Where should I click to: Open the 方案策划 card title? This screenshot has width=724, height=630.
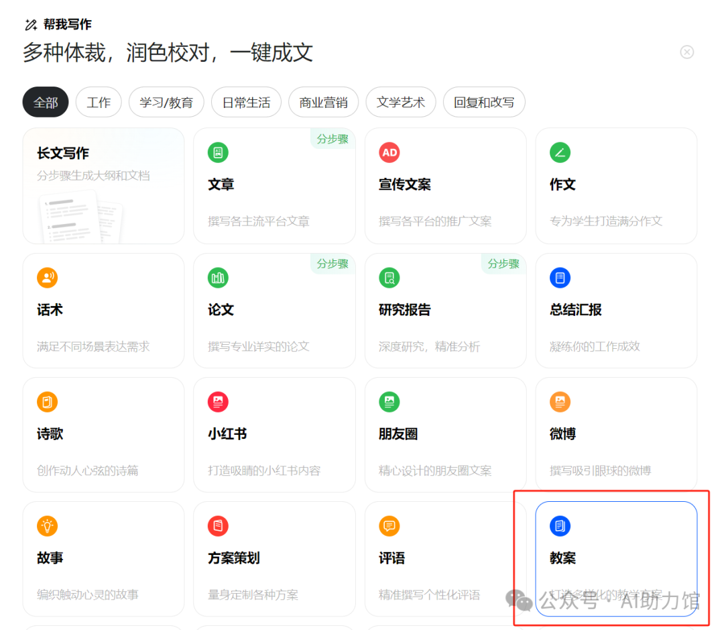tap(234, 558)
